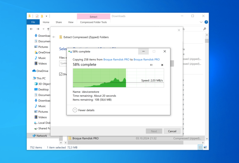Open the View ribbon tab
The width and height of the screenshot is (239, 163).
(x=71, y=22)
